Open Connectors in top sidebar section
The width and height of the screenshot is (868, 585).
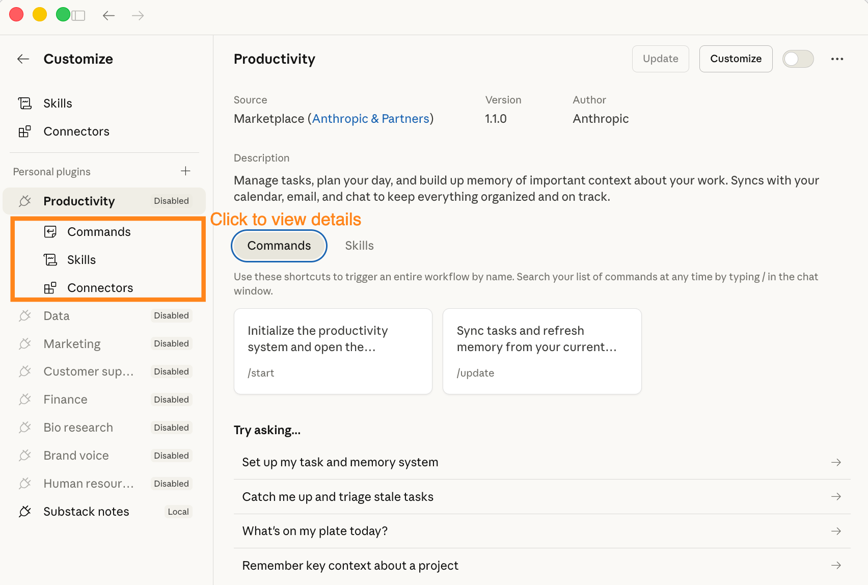(104, 131)
